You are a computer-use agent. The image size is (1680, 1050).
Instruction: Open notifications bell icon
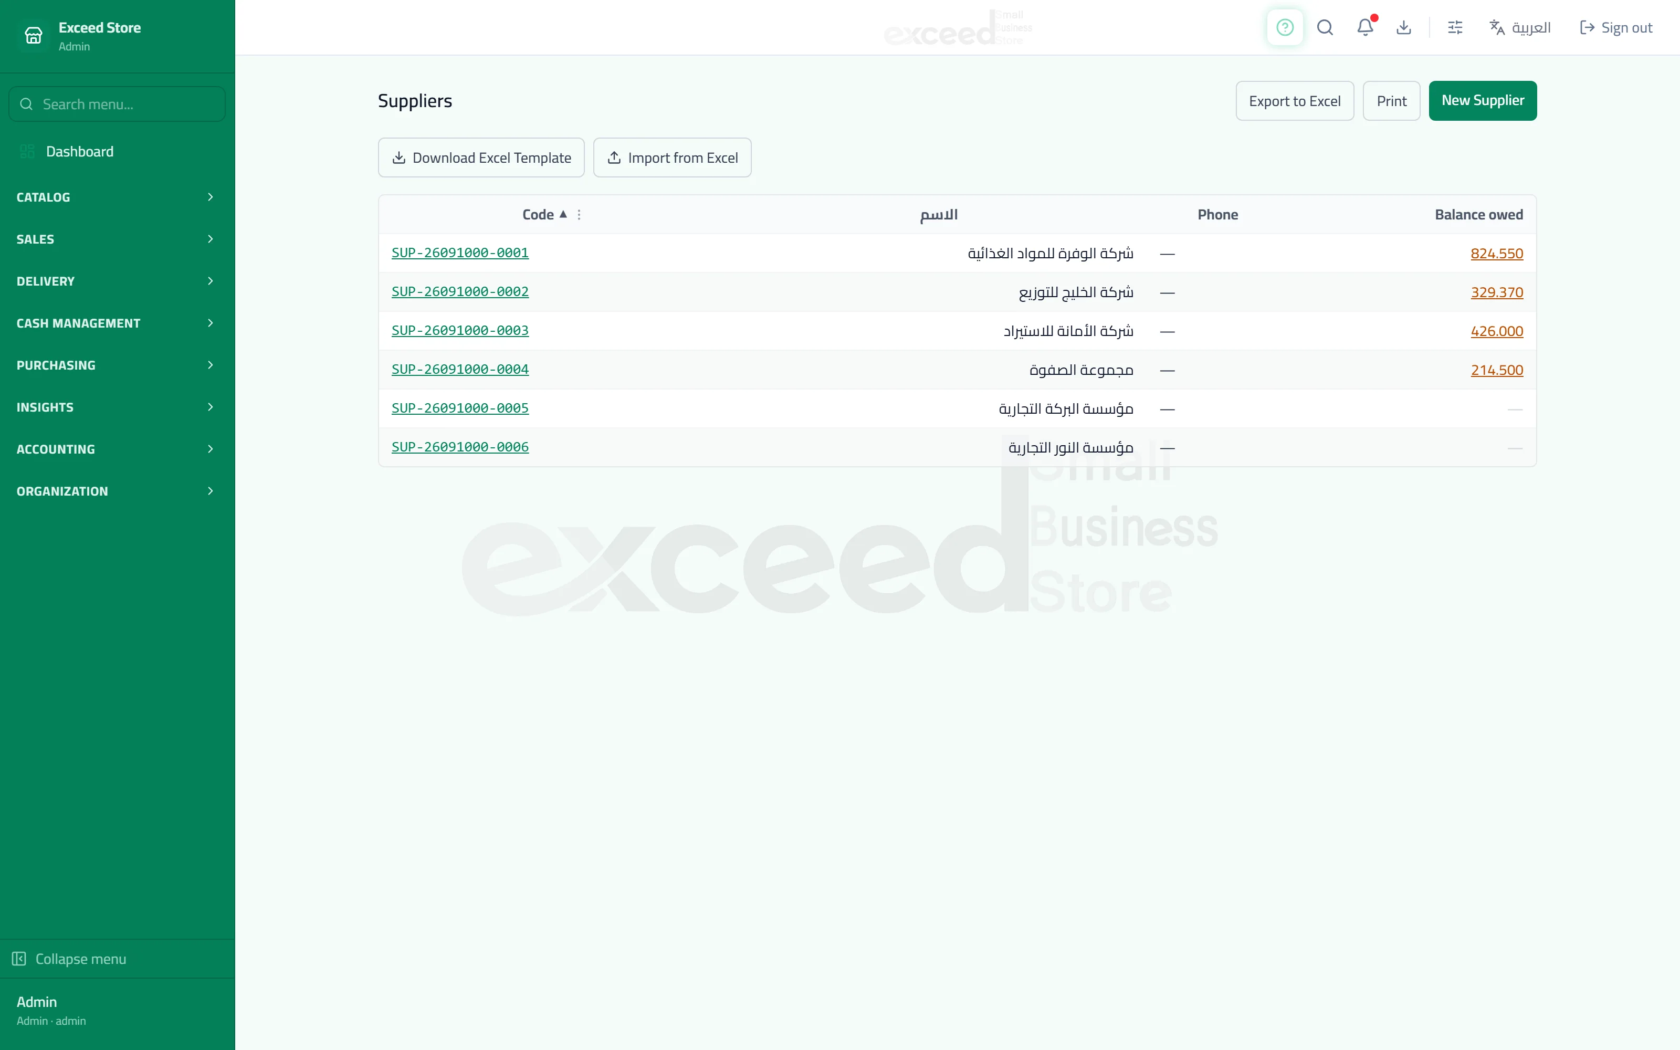point(1365,28)
